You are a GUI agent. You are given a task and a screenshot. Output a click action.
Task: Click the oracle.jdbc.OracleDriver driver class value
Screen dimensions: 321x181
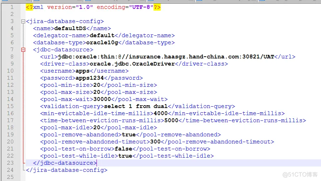pos(132,64)
